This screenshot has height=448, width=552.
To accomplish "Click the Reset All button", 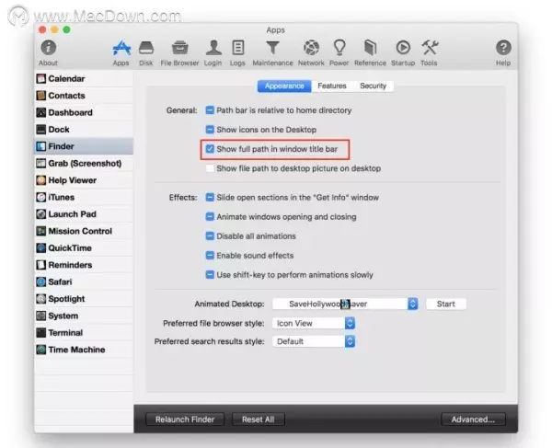I will click(258, 419).
